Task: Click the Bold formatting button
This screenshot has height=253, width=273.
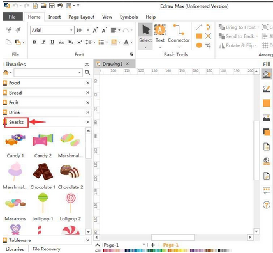Action: click(x=34, y=42)
